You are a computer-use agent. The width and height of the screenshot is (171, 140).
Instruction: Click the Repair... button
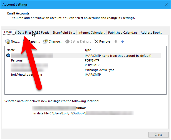coord(32,41)
